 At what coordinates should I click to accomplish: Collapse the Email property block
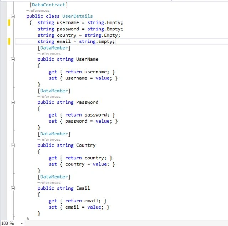(13, 188)
